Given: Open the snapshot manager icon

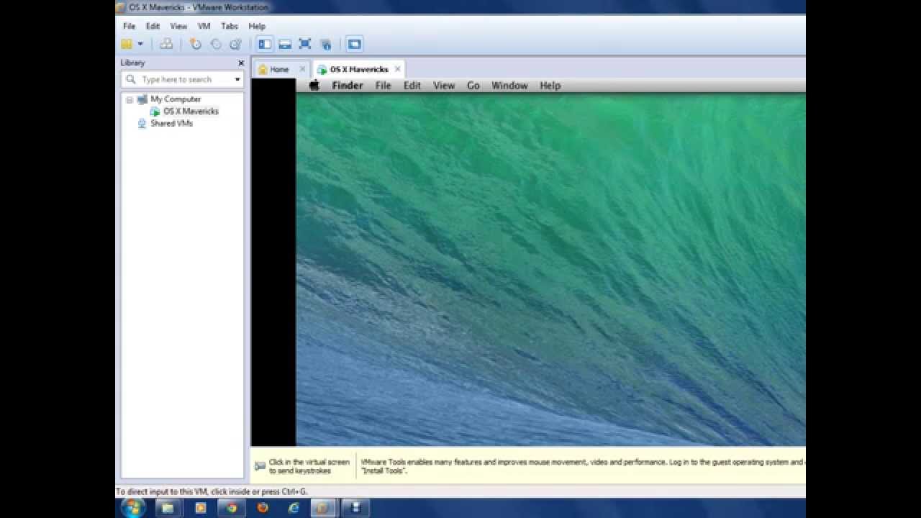Looking at the screenshot, I should pos(235,44).
